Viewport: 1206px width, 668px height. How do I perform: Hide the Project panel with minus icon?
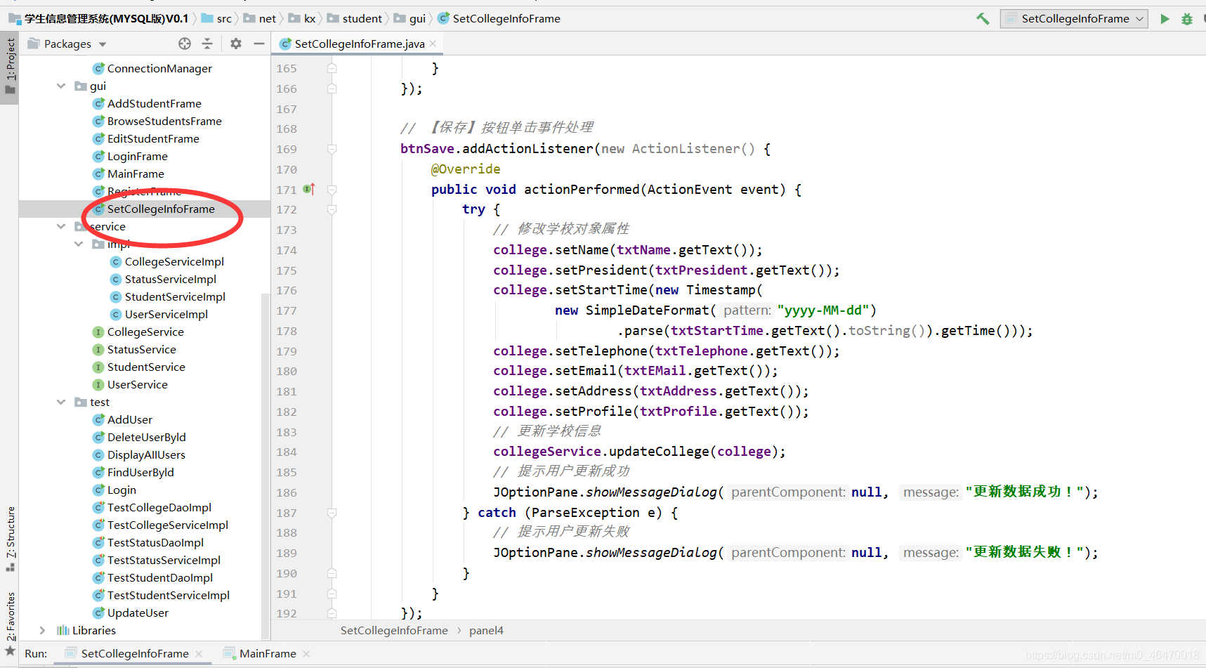[x=259, y=44]
